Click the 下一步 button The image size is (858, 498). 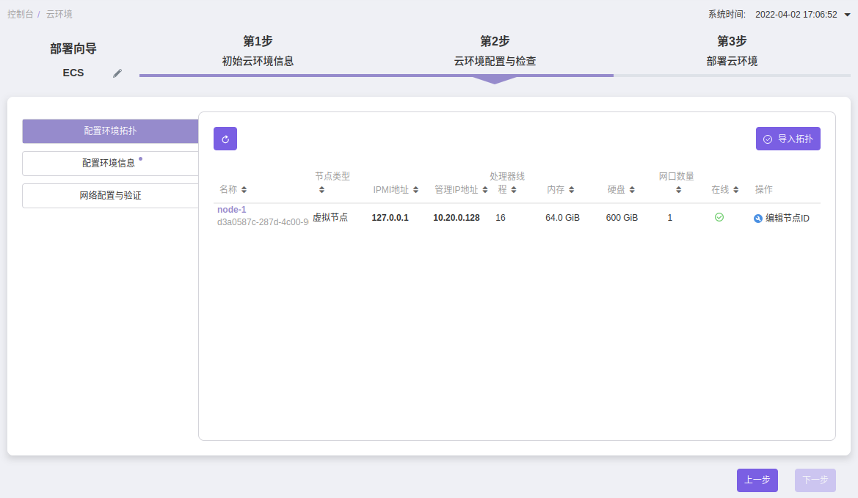click(x=815, y=480)
